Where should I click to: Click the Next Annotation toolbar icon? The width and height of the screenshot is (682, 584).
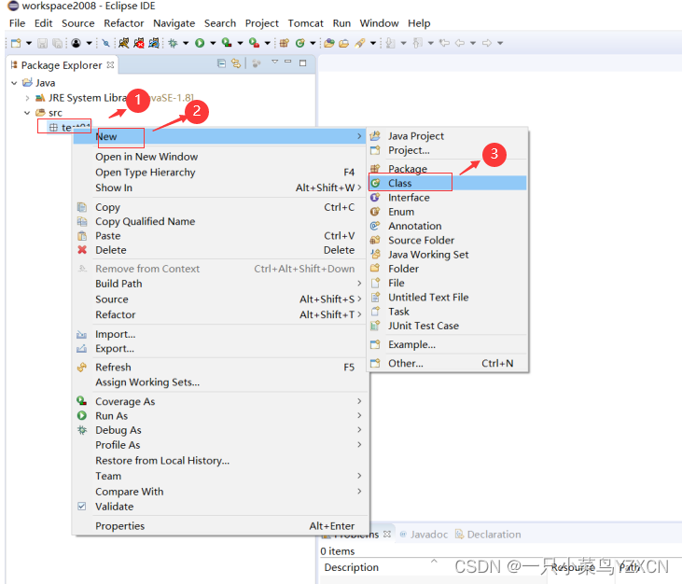click(390, 43)
